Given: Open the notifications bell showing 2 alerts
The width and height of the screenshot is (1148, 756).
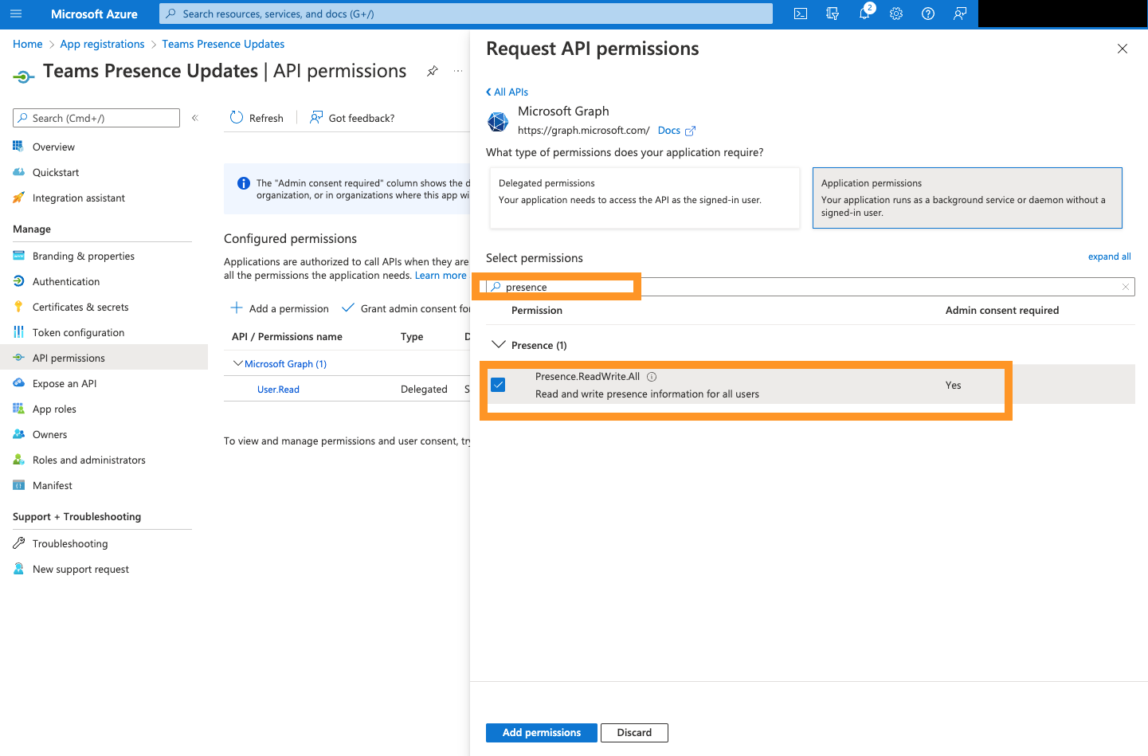Looking at the screenshot, I should tap(864, 14).
